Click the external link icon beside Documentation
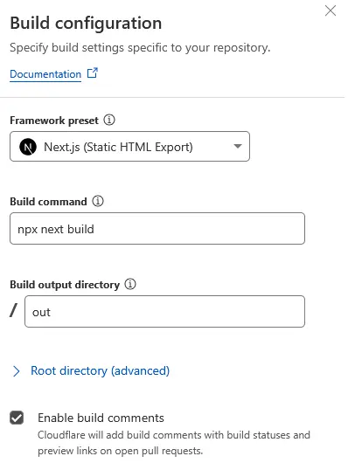The height and width of the screenshot is (470, 348). 93,73
